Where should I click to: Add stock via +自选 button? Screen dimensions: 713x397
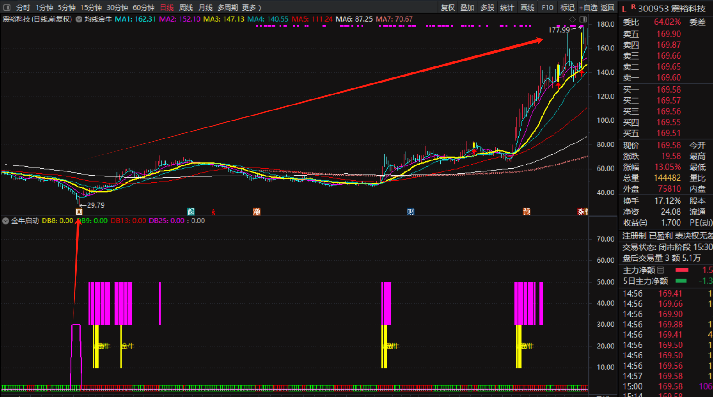[588, 7]
